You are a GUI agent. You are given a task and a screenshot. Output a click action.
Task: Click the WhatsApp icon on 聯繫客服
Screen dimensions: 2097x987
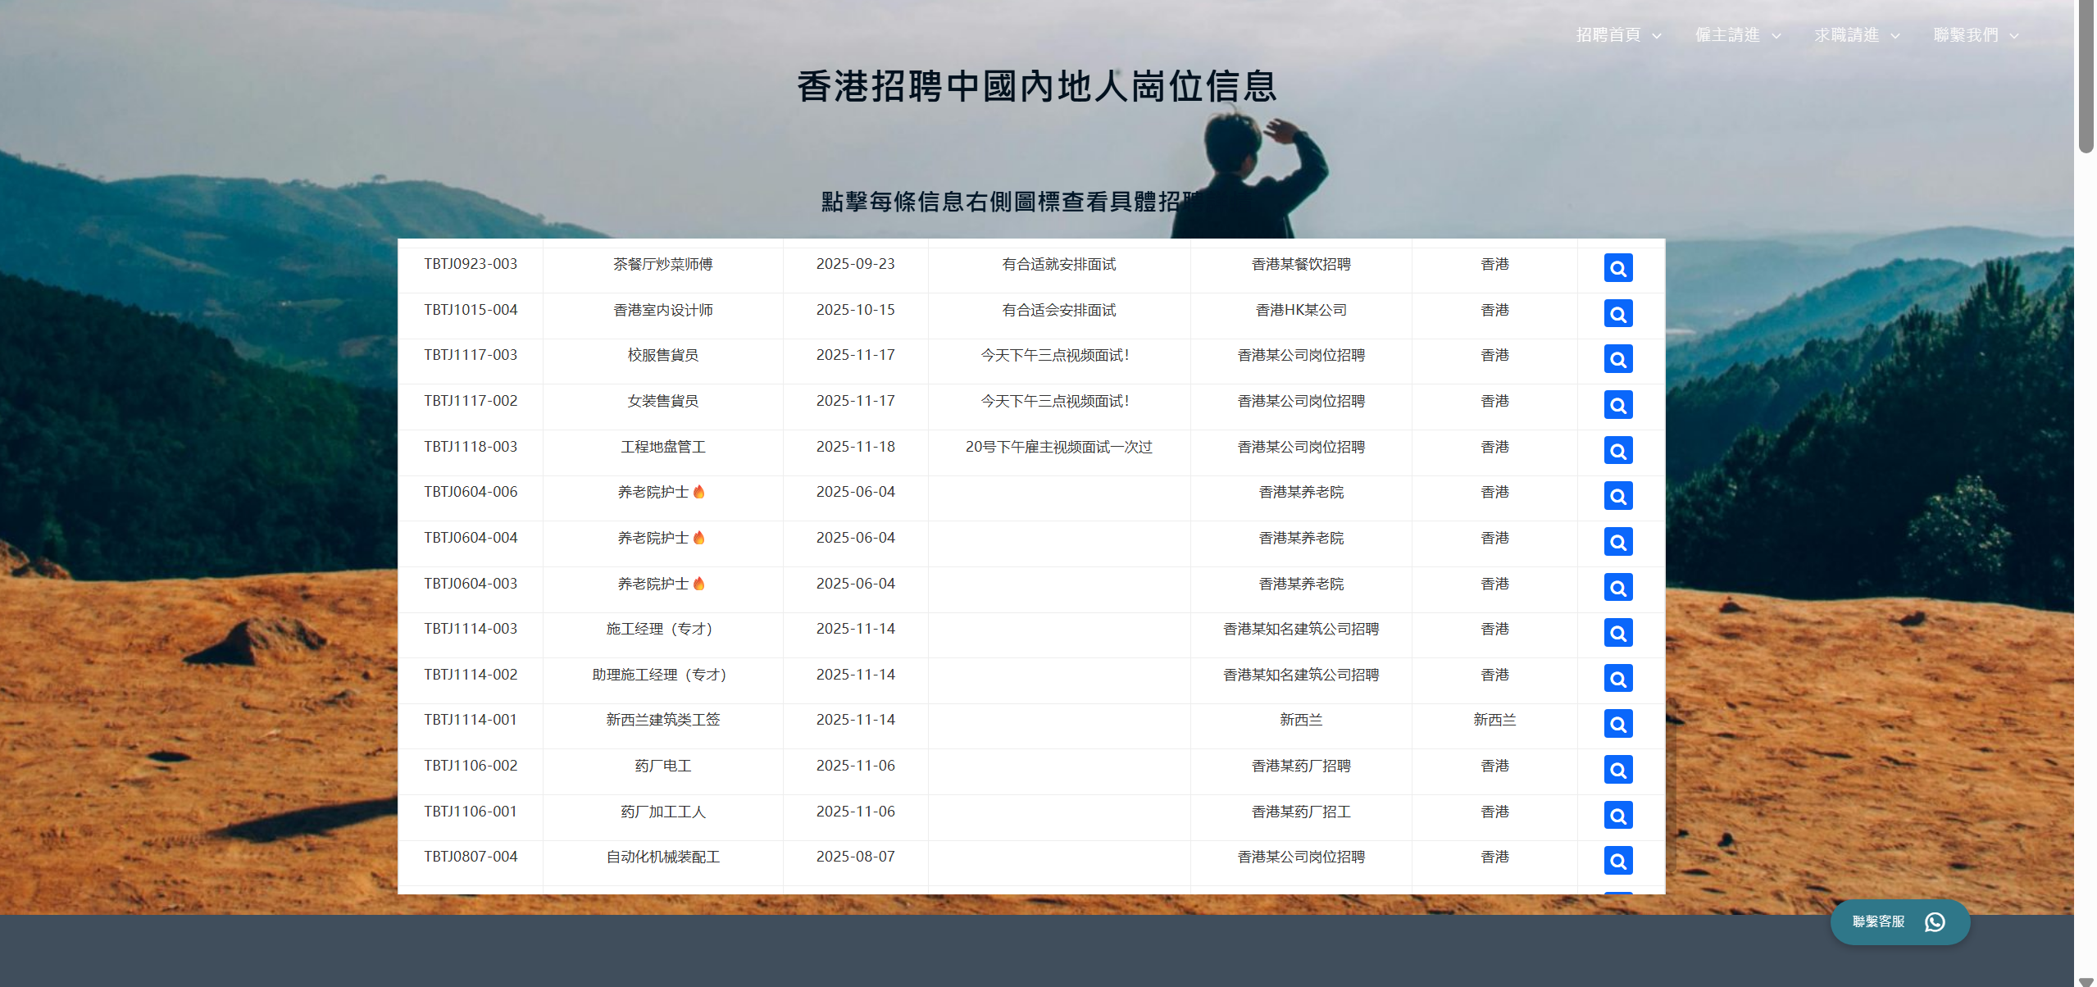coord(1935,922)
